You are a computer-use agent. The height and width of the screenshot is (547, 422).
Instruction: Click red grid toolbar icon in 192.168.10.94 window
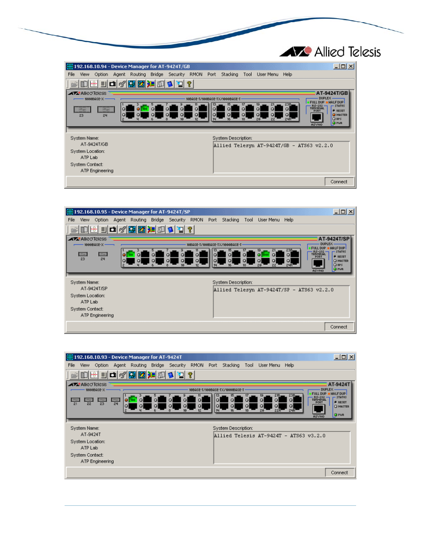[x=93, y=84]
